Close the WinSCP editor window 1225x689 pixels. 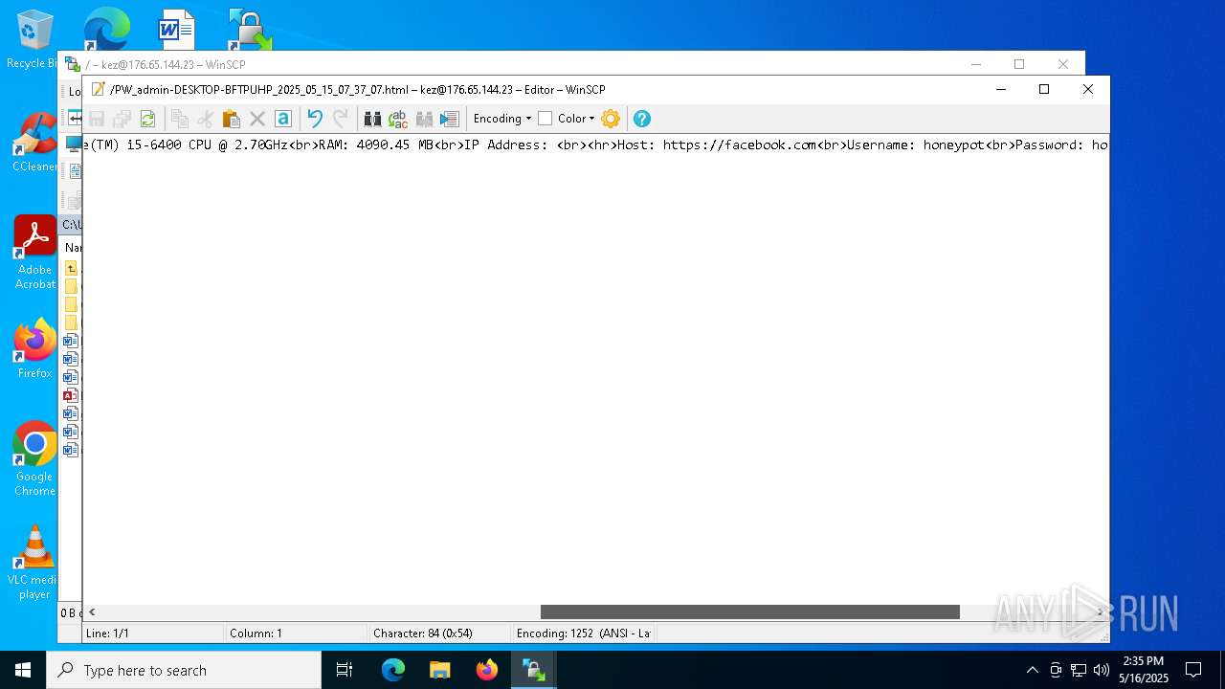1088,89
